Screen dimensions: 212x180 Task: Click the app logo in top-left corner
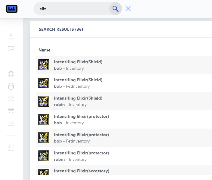[x=12, y=9]
